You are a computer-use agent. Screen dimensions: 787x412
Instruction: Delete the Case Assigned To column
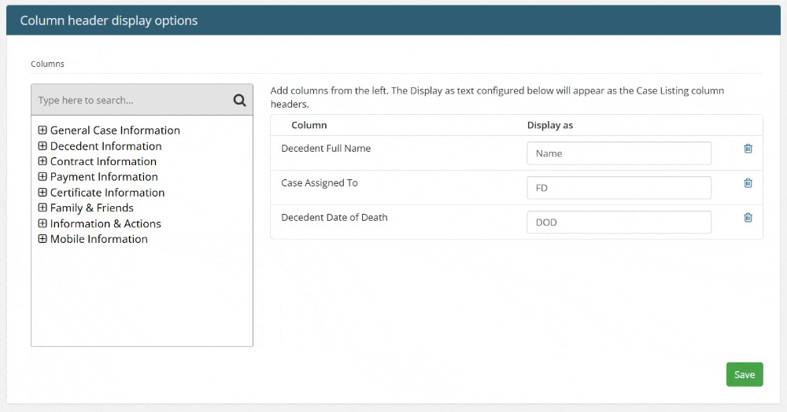point(748,183)
